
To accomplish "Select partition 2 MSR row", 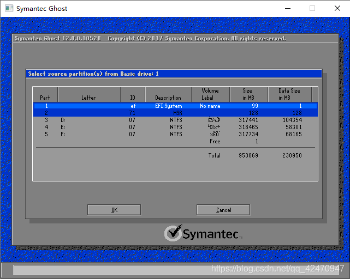I will click(175, 113).
